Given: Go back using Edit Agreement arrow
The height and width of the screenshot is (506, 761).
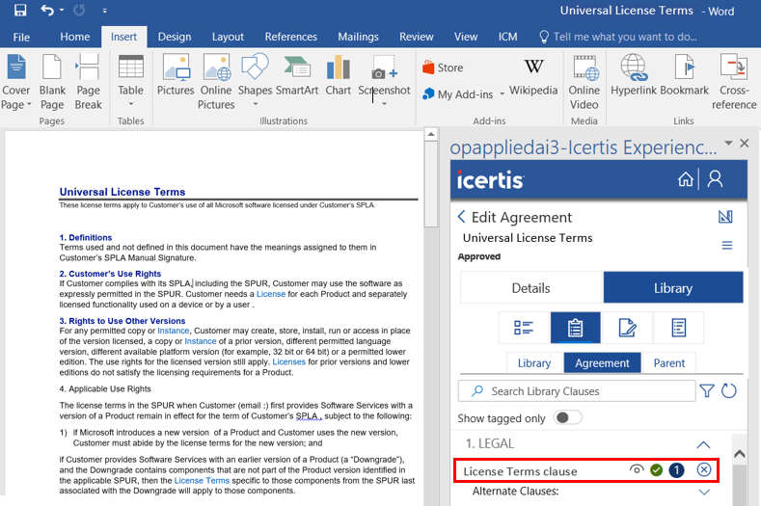Looking at the screenshot, I should 462,217.
